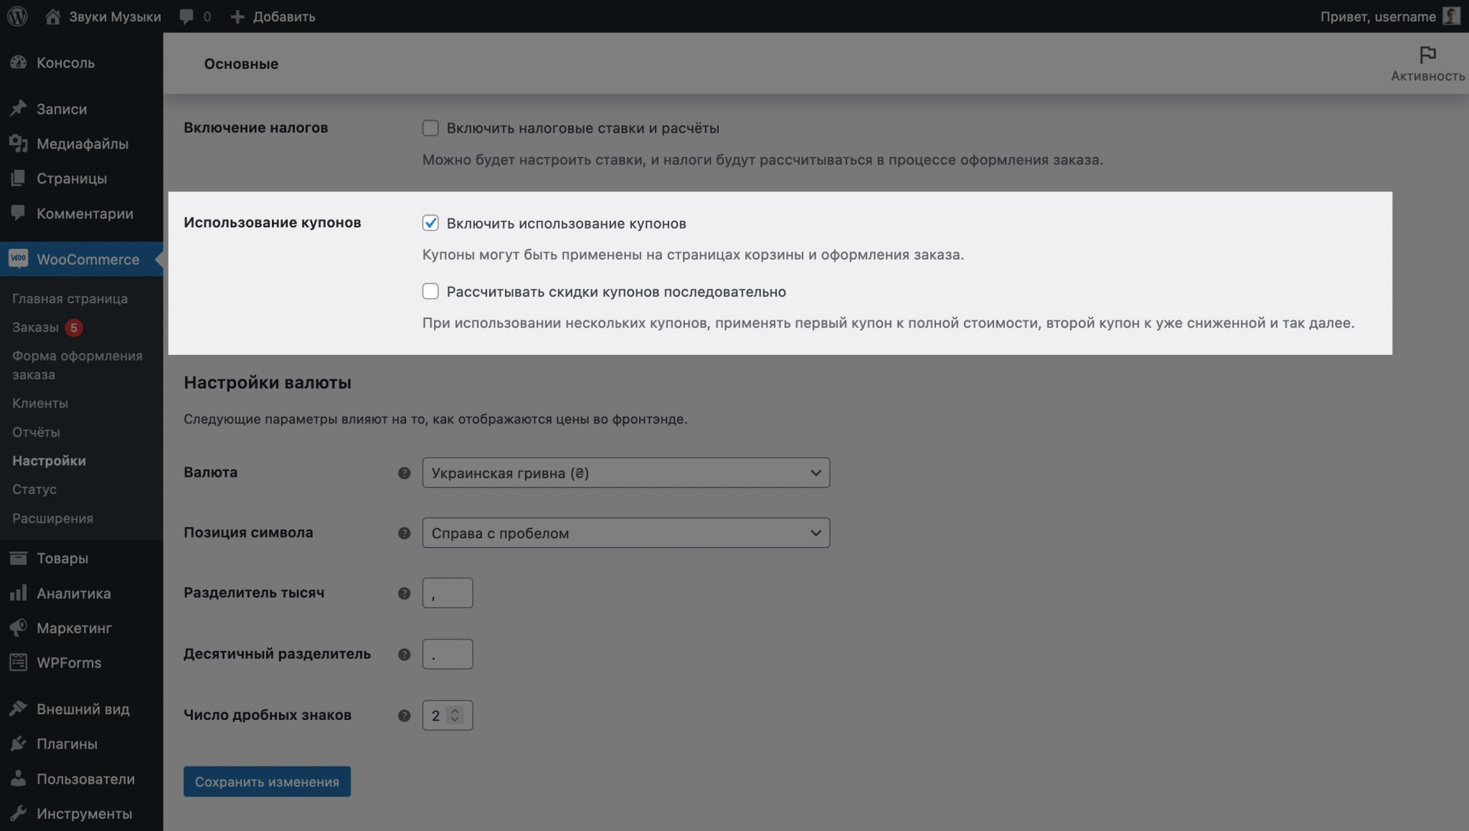Open Настройки submenu item
This screenshot has width=1469, height=831.
tap(49, 460)
